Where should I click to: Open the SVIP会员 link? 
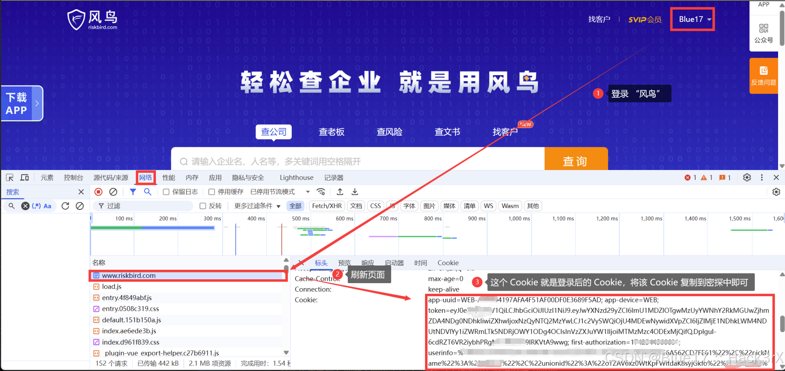645,19
